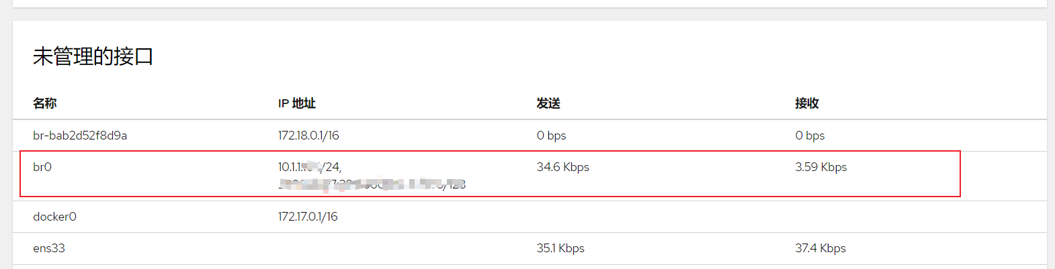Click the 未管理的接口 section heading
Screen dimensions: 1055x269
tap(93, 56)
